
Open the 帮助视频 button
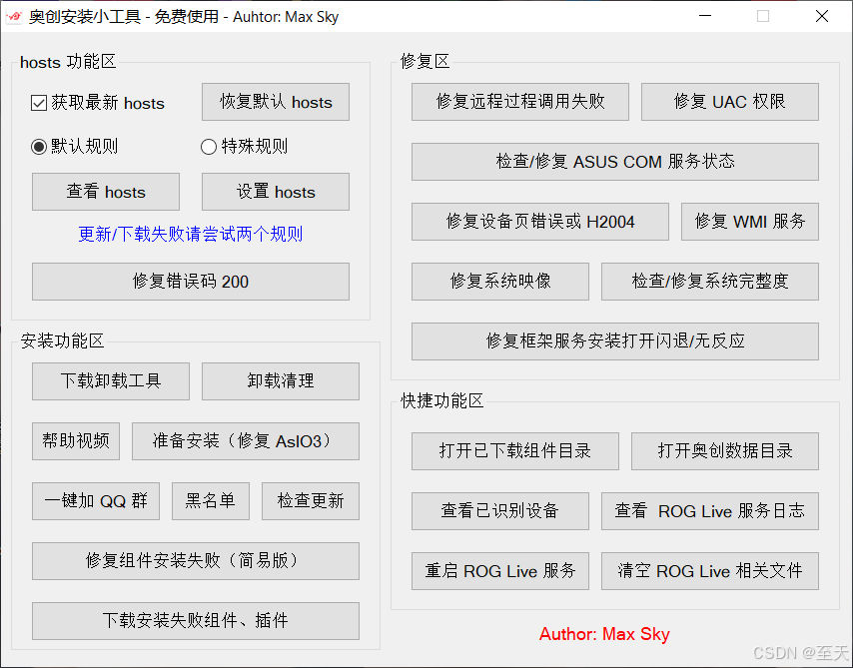(x=76, y=441)
